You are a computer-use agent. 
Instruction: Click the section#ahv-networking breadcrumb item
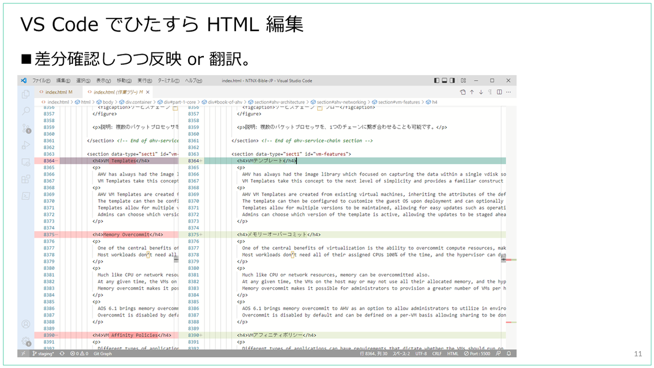[x=338, y=101]
